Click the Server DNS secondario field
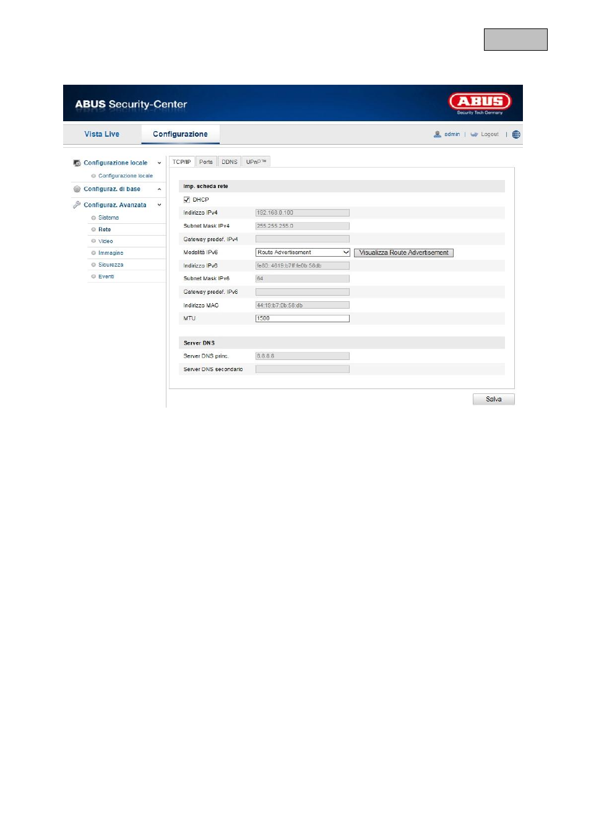Image resolution: width=591 pixels, height=835 pixels. [x=303, y=369]
